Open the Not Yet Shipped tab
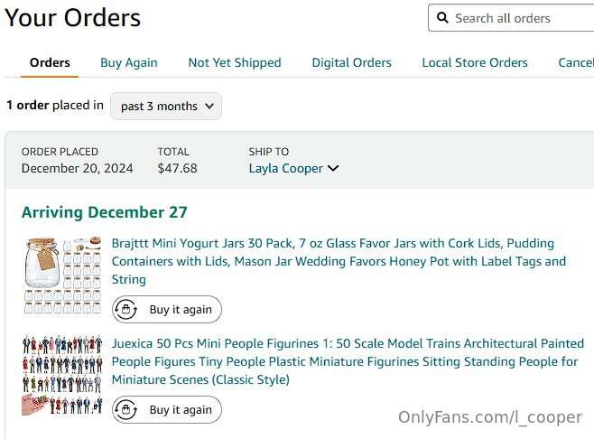Screen dimensions: 594x439 point(235,62)
